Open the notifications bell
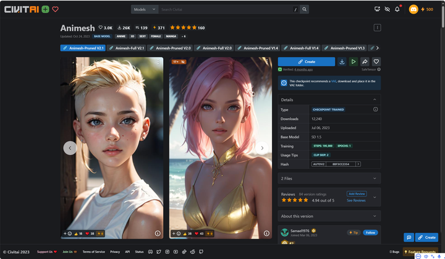This screenshot has height=259, width=445. [x=397, y=9]
